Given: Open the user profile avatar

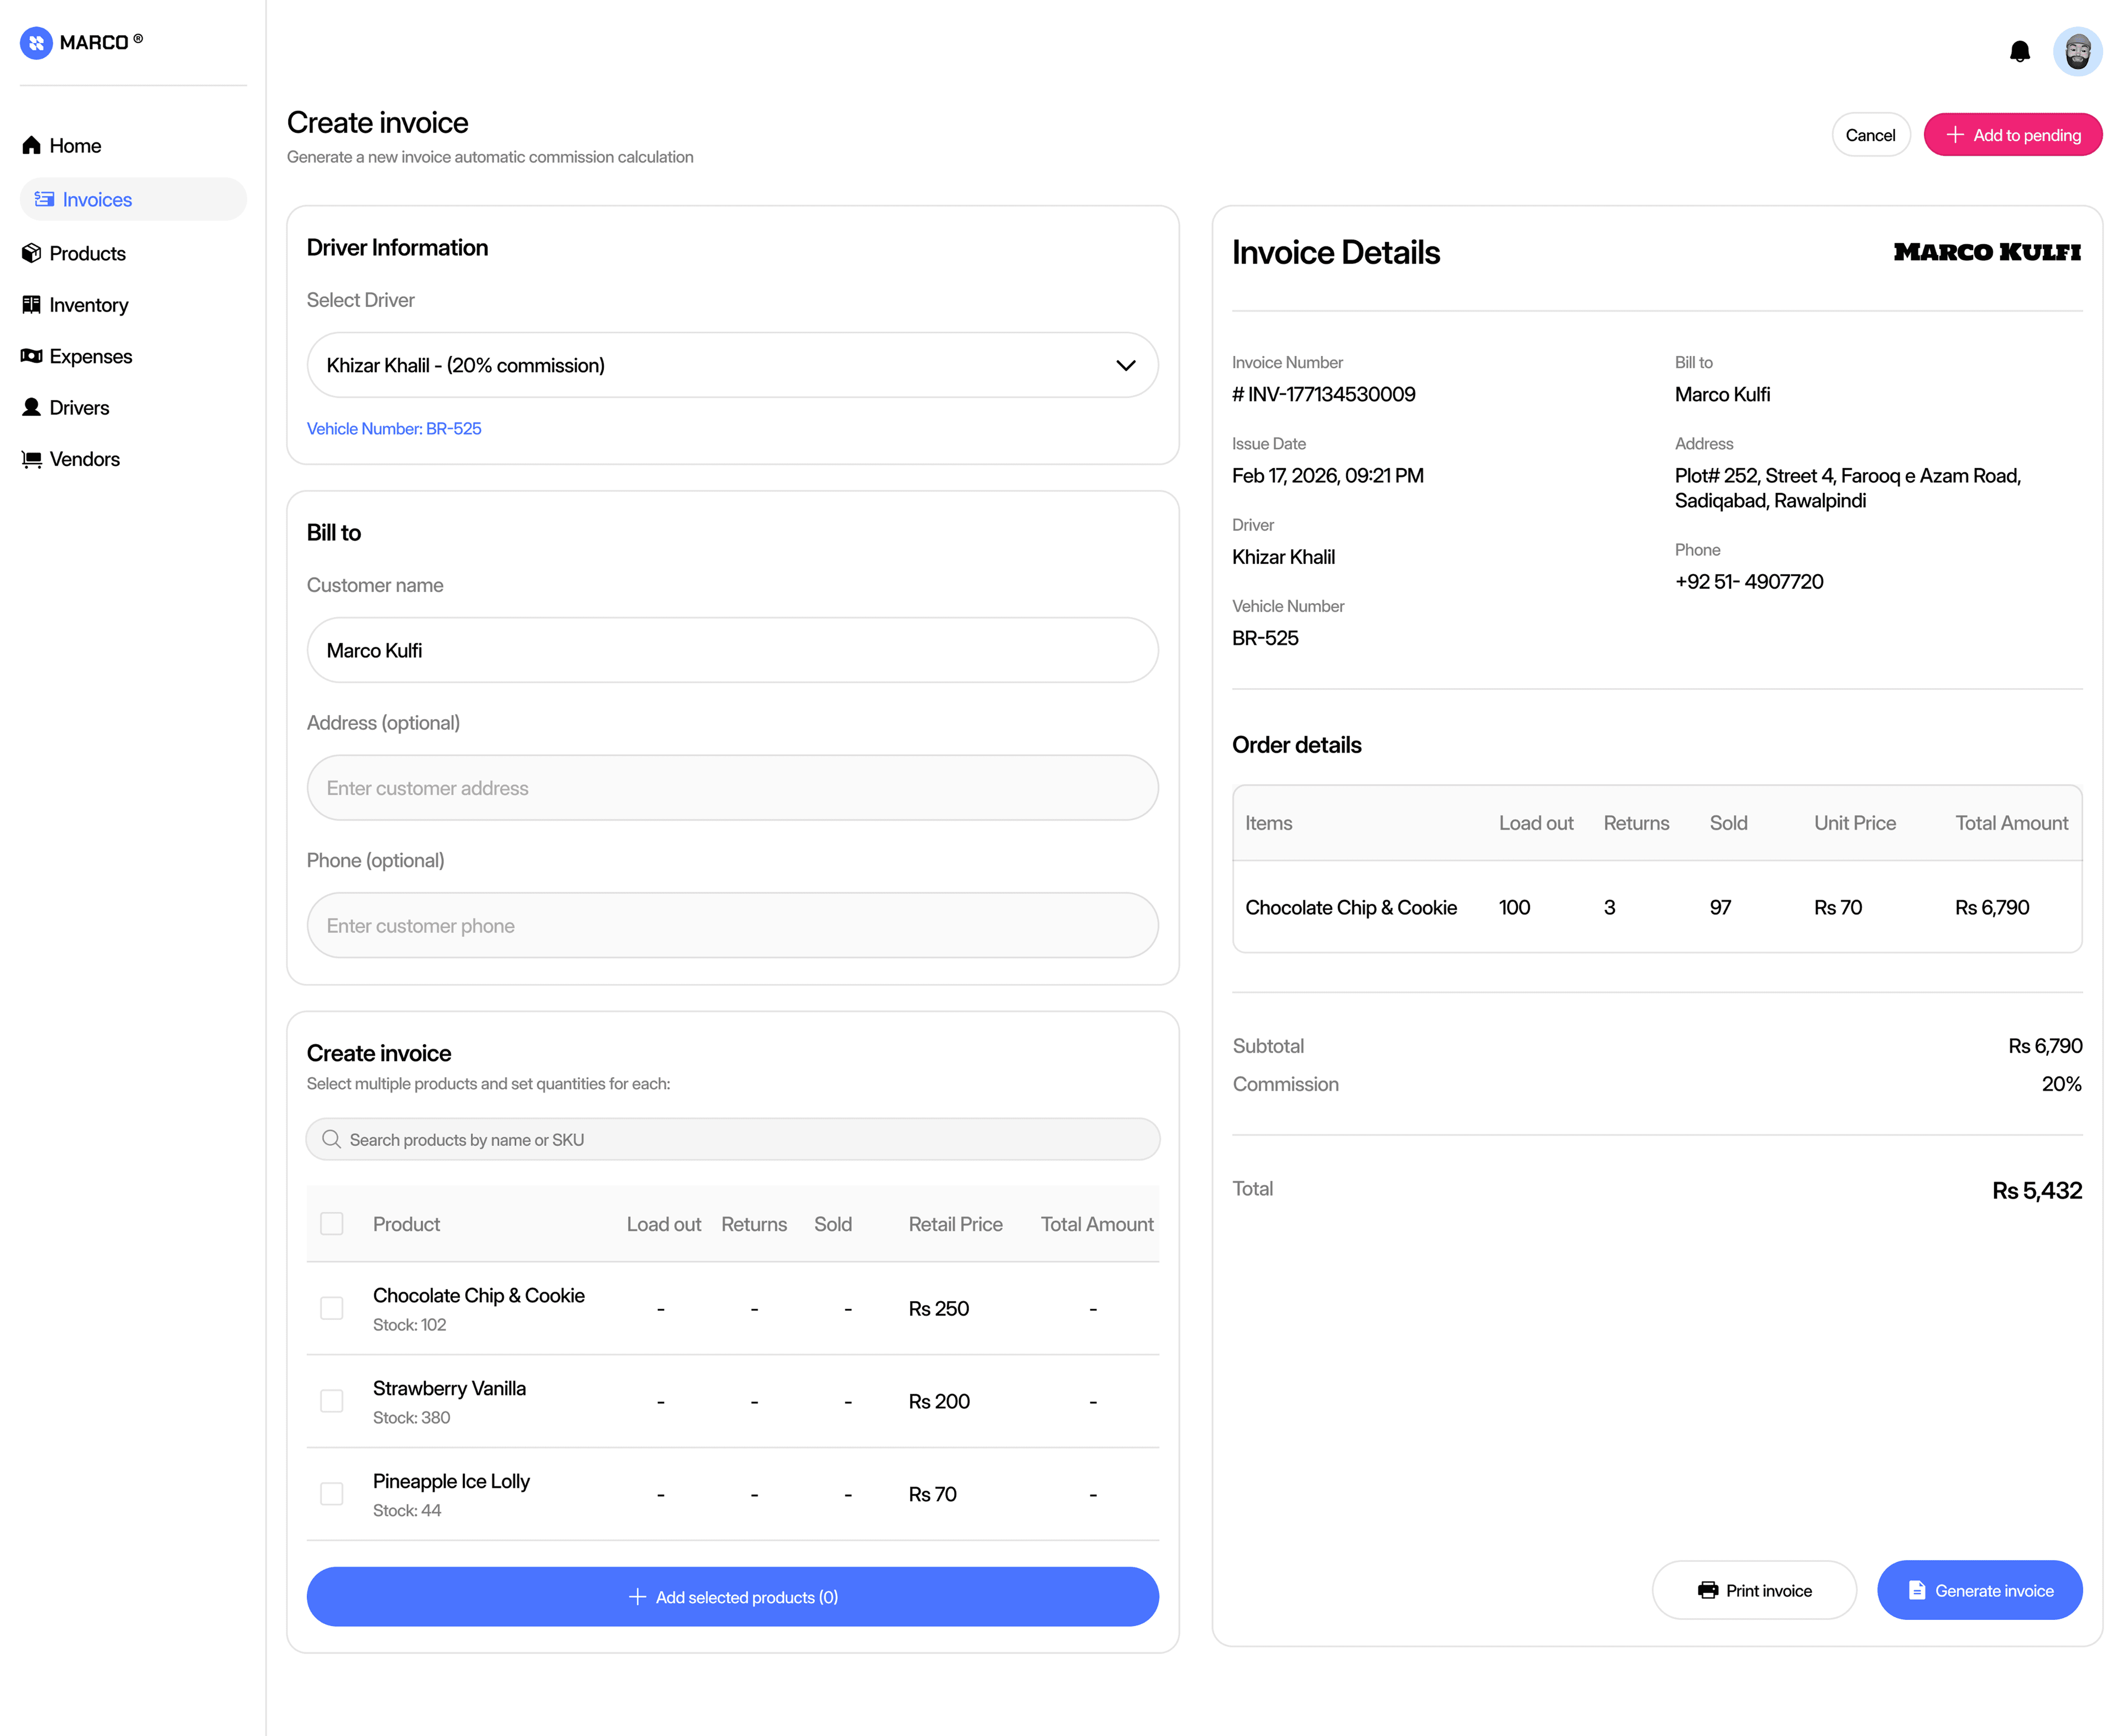Looking at the screenshot, I should (2077, 51).
